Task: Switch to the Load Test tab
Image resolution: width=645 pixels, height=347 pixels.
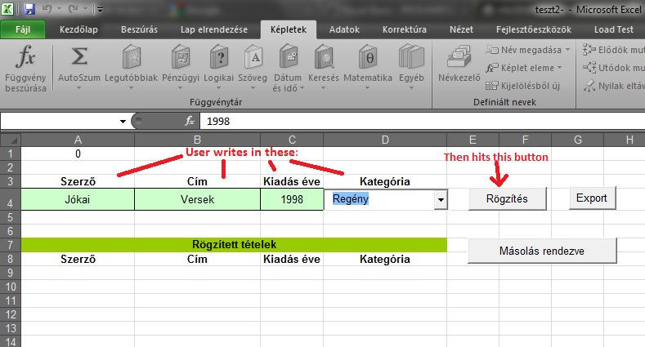Action: (614, 29)
